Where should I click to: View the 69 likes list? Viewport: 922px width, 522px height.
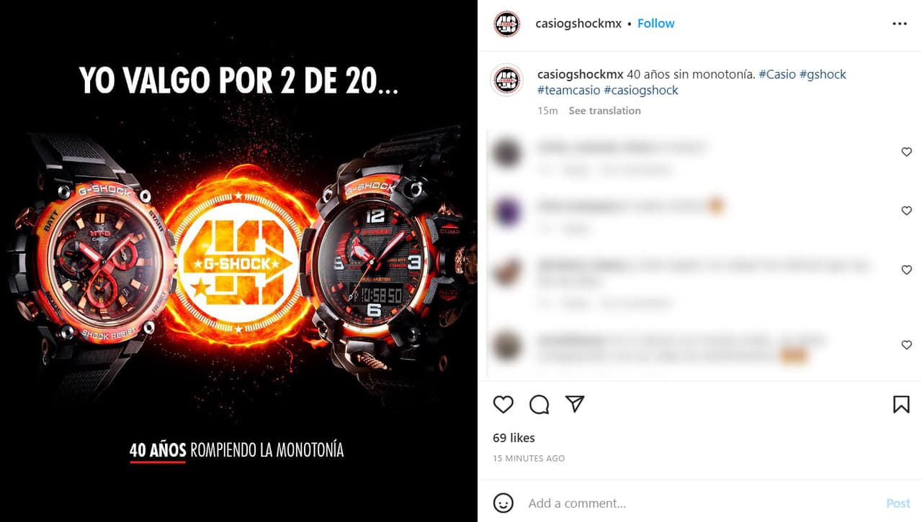pos(514,438)
